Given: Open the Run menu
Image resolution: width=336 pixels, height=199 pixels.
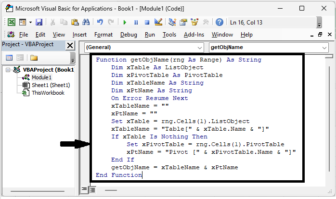Looking at the screenshot, I should [150, 35].
